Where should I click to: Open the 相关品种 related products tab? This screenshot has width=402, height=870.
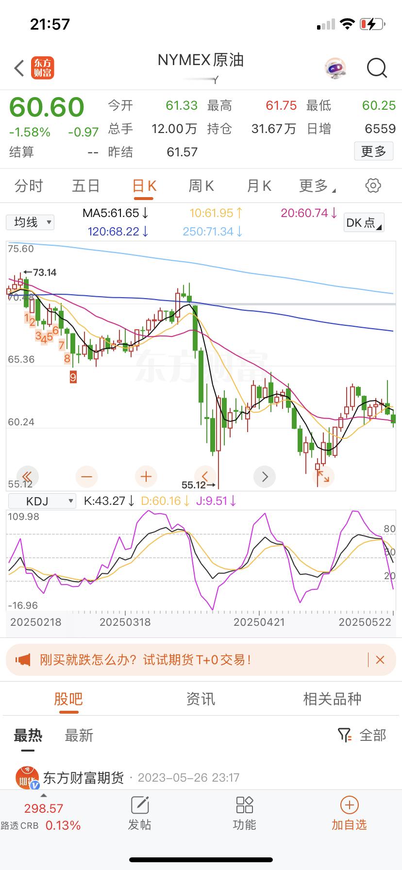click(x=333, y=699)
